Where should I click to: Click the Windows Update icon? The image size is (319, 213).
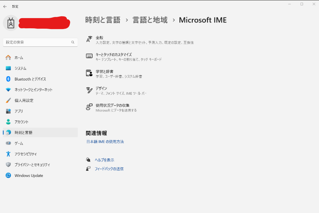[8, 176]
